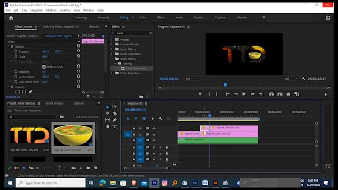The image size is (338, 190).
Task: Open Program monitor settings wrench
Action: [304, 79]
